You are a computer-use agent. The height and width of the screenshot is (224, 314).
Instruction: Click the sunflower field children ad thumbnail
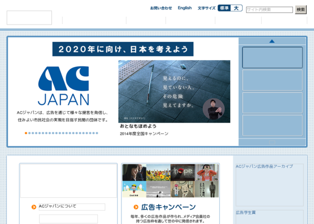(159, 172)
